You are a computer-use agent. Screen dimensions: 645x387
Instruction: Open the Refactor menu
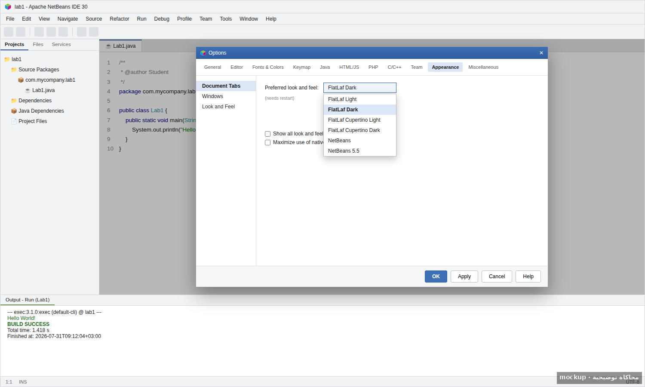120,19
